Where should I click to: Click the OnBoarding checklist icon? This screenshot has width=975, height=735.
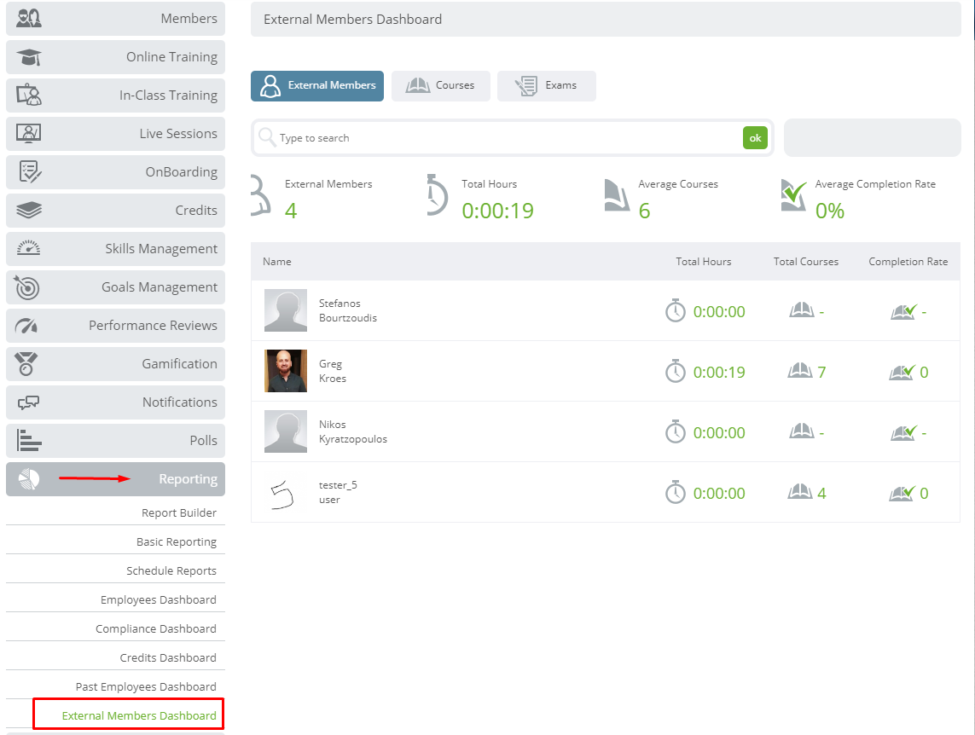[x=29, y=172]
